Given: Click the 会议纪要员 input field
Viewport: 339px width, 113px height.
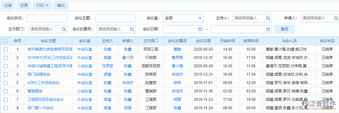Looking at the screenshot, I should pos(116,29).
